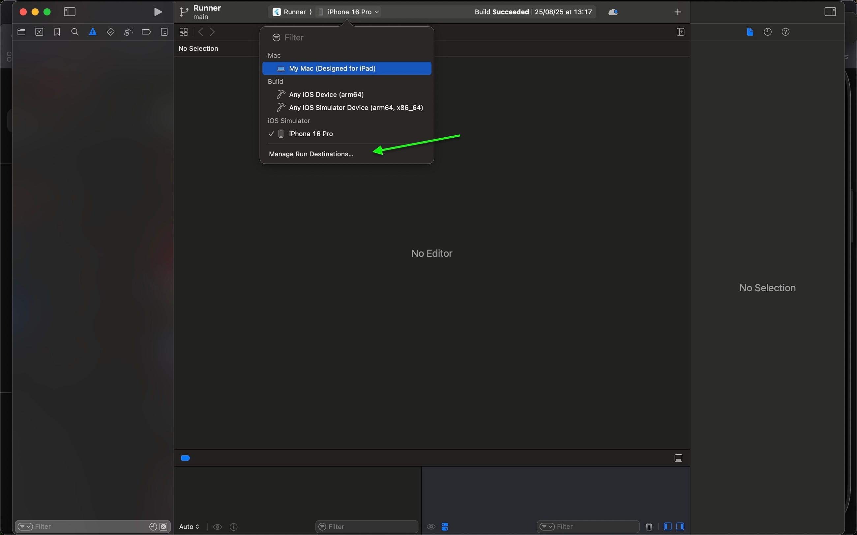Select iPhone 16 Pro simulator

coord(347,134)
